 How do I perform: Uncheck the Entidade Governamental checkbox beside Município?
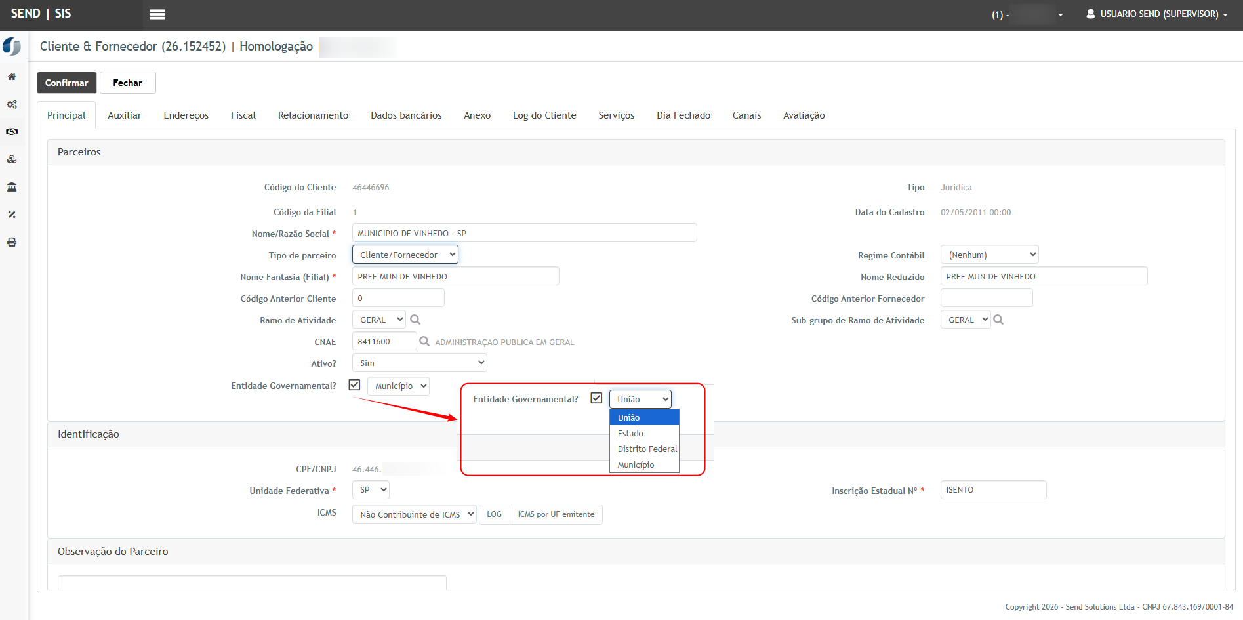click(x=354, y=385)
